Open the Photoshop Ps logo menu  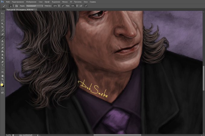point(2,2)
